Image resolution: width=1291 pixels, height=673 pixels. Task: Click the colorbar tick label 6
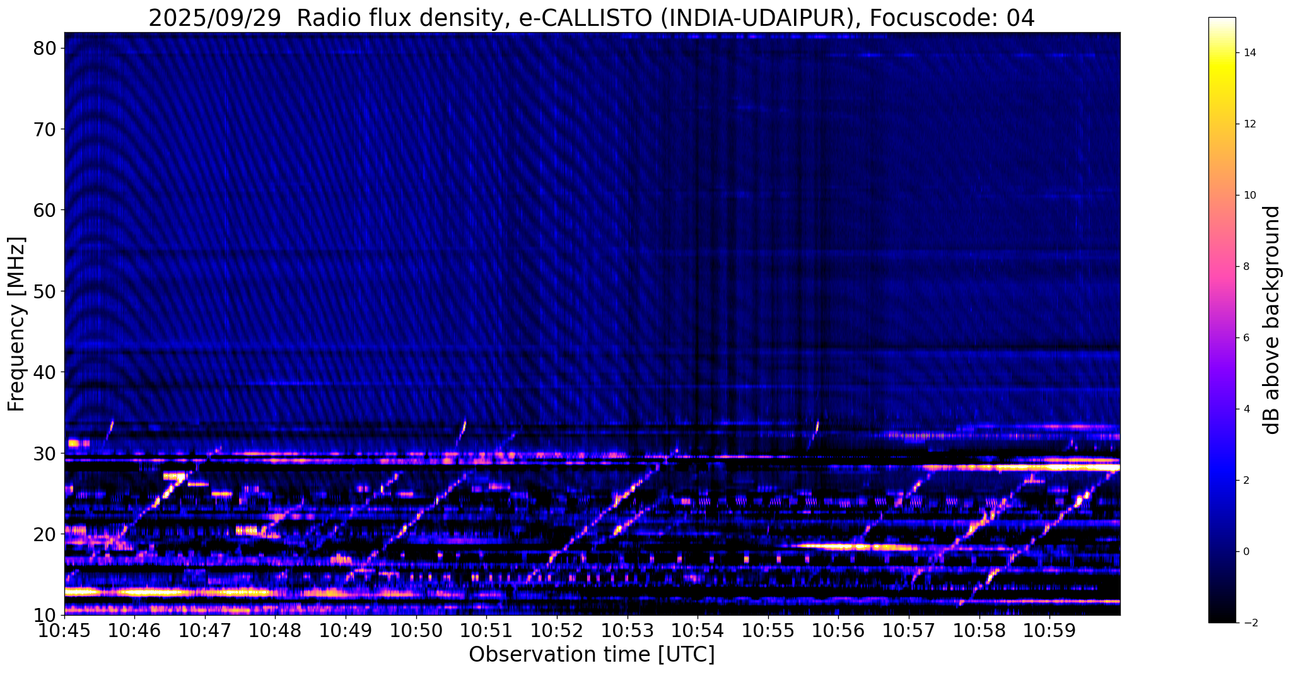click(1246, 338)
